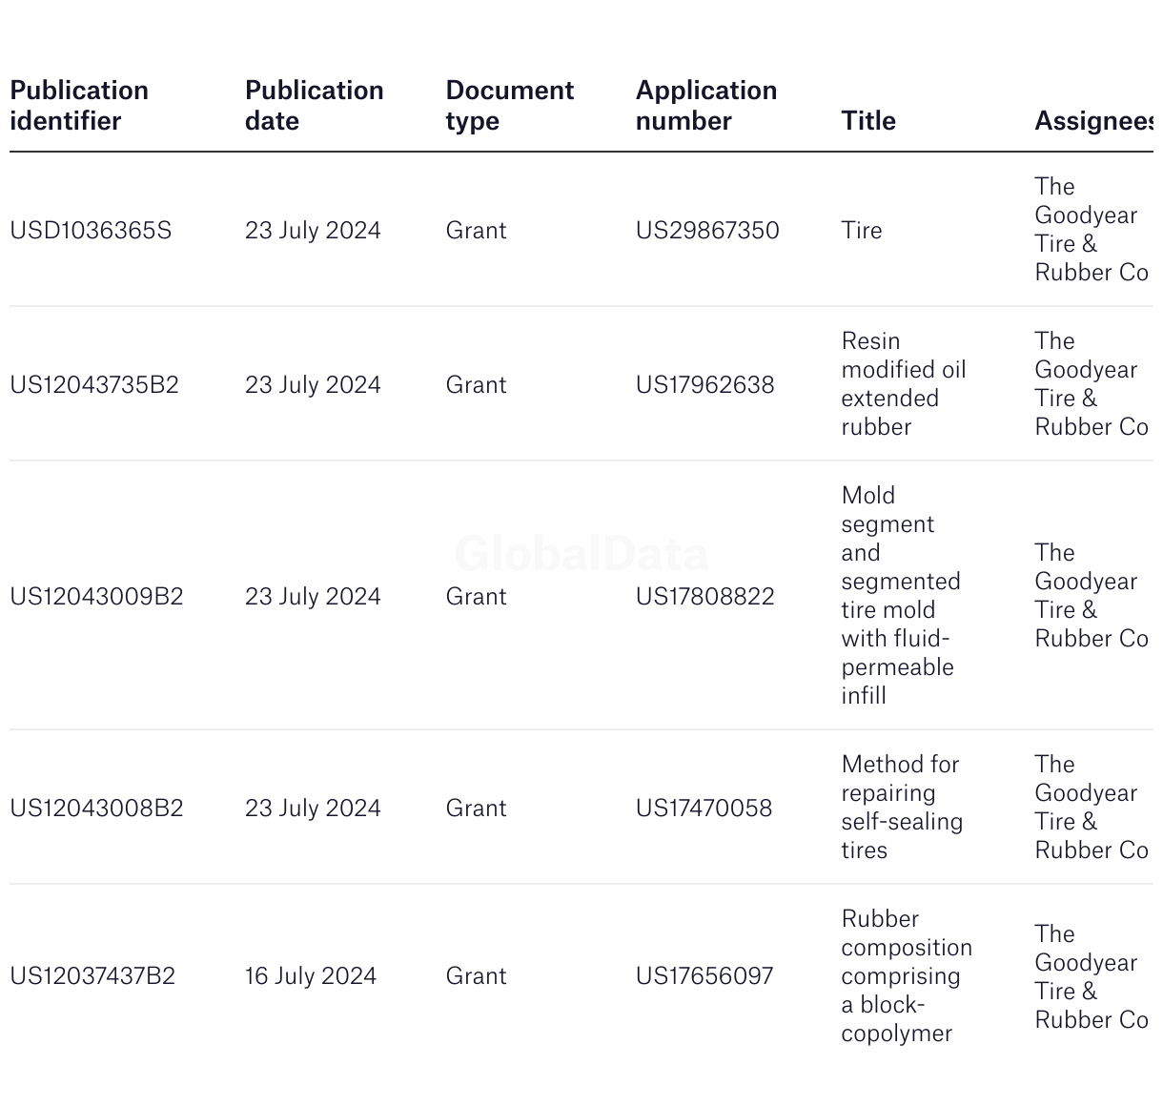Select publication identifier USD1036365S
The image size is (1163, 1106).
click(91, 231)
